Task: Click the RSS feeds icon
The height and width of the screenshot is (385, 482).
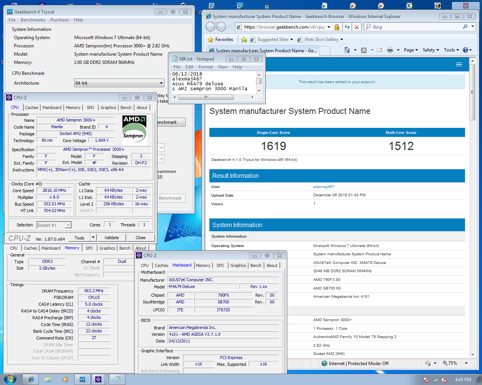Action: point(364,50)
